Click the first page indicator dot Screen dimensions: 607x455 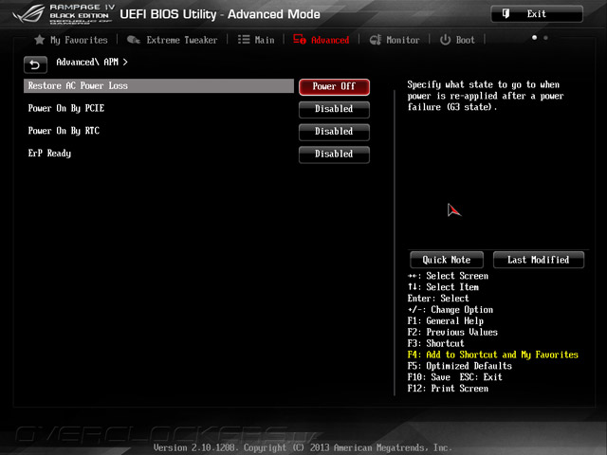[x=534, y=38]
